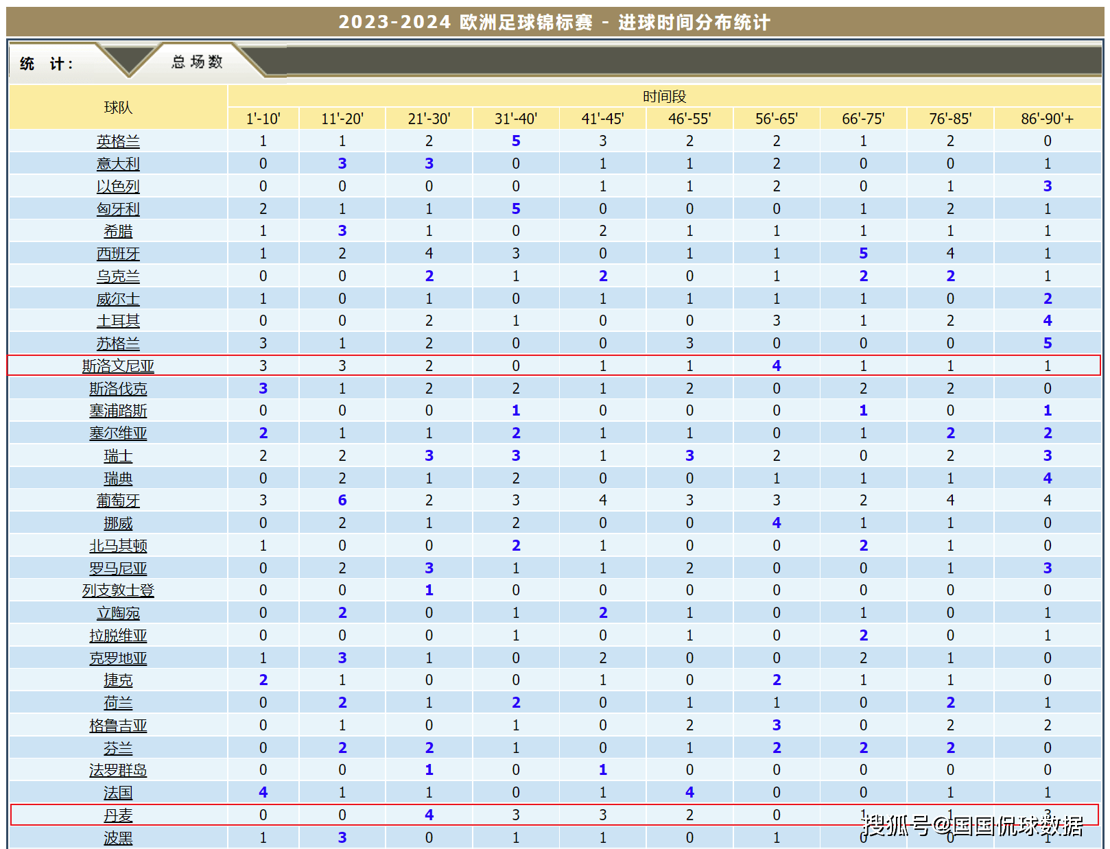Viewport: 1110px width, 849px height.
Task: Click 格鲁吉亚 row's bold 3 value
Action: pyautogui.click(x=777, y=726)
